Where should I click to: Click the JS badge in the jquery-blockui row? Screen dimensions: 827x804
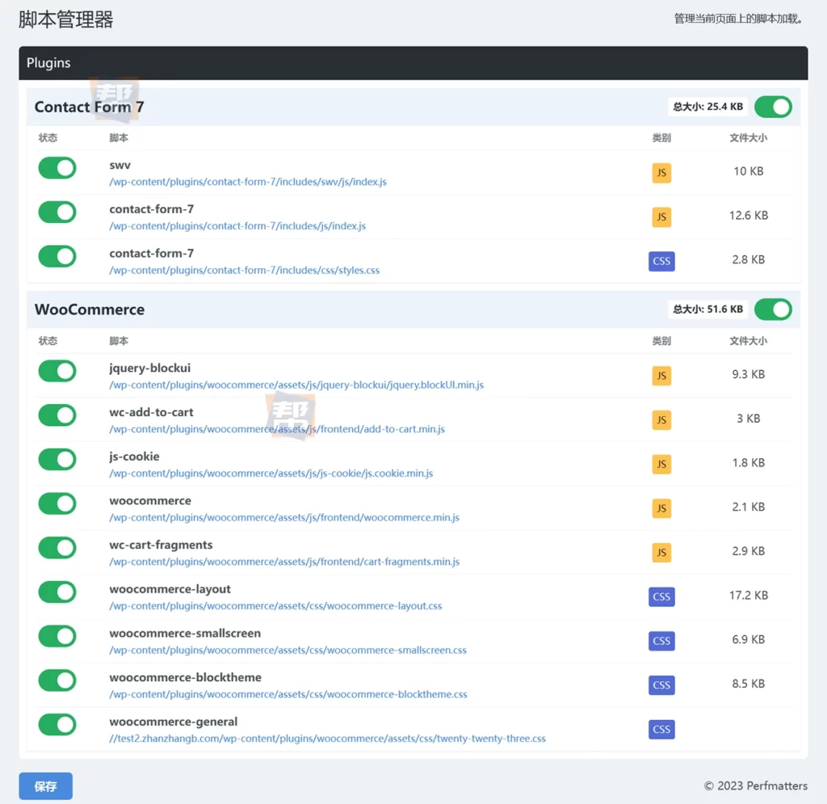(661, 376)
